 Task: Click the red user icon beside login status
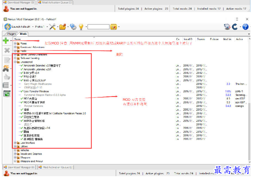click(x=6, y=173)
